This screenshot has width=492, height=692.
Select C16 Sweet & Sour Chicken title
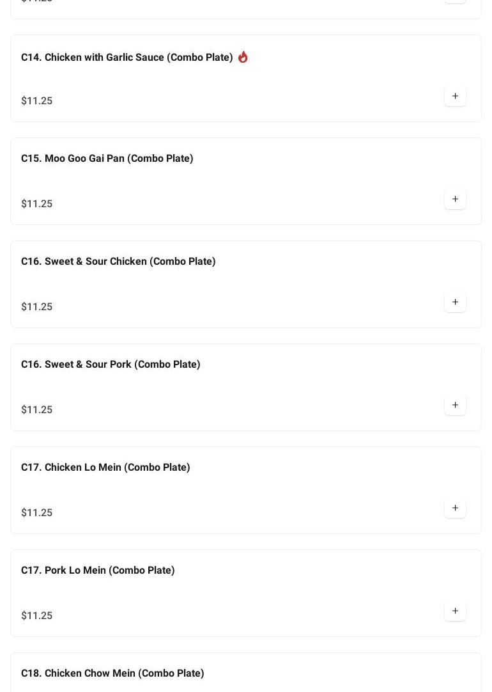click(118, 262)
